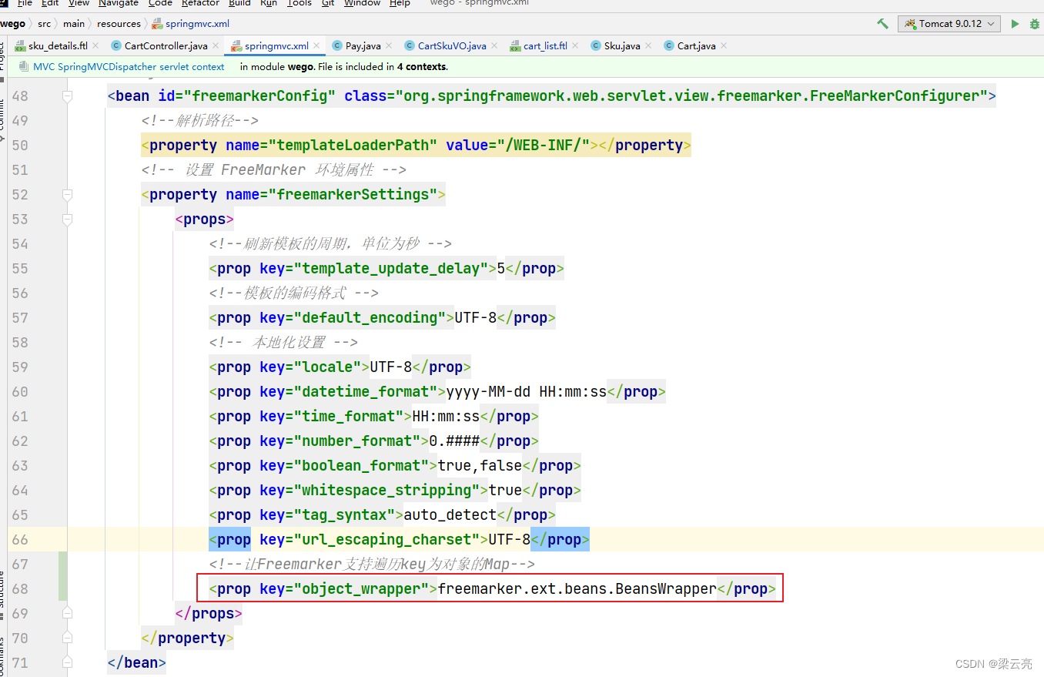Viewport: 1044px width, 677px height.
Task: Run Tomcat with the green play icon
Action: tap(1015, 24)
